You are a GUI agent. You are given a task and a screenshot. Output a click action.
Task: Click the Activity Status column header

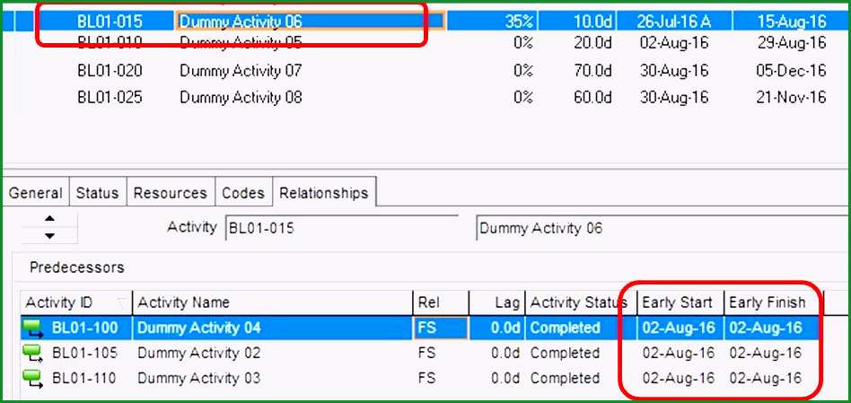pos(582,302)
